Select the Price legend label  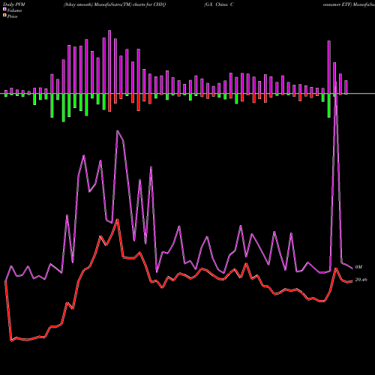click(x=12, y=16)
